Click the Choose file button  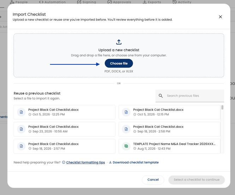click(x=119, y=63)
